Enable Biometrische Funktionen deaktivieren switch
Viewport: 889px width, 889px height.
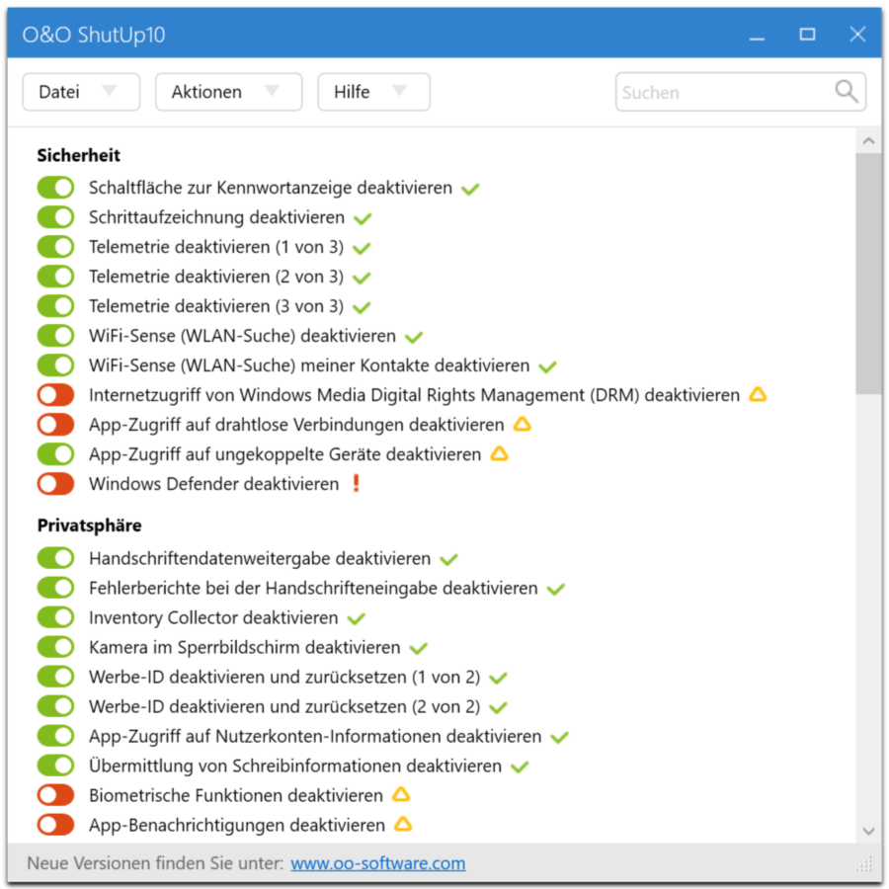tap(55, 795)
